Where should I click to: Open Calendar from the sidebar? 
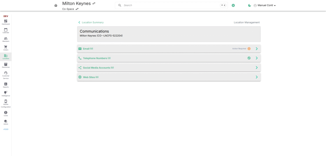coord(6,31)
